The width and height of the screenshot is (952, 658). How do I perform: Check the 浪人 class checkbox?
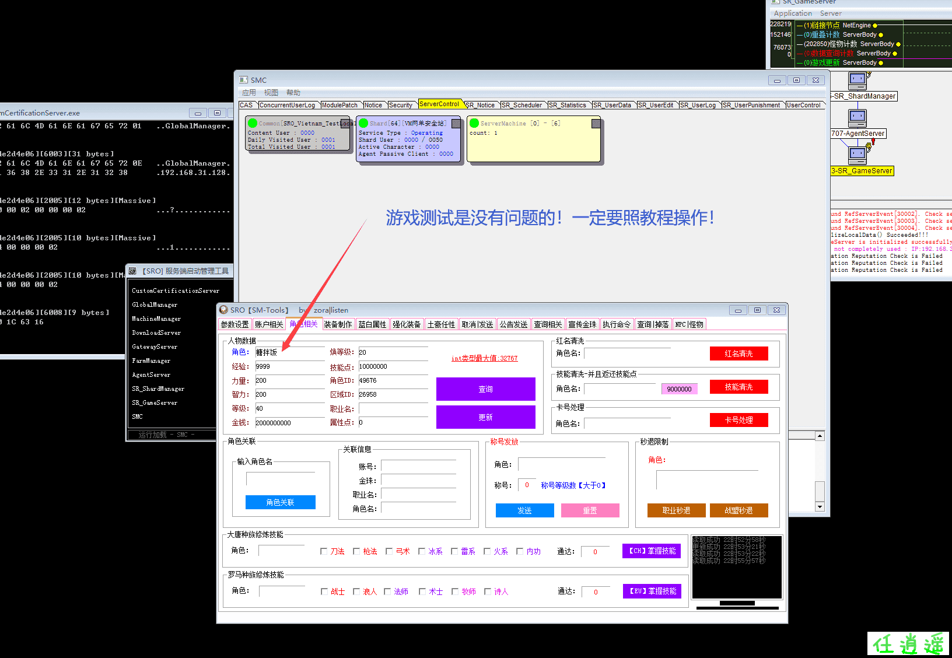[x=356, y=591]
